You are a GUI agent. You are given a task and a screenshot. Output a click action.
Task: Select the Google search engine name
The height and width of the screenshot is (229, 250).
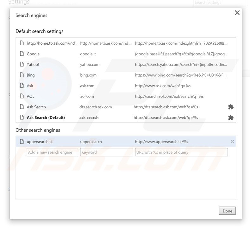click(33, 54)
